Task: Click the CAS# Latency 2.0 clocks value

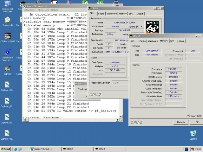Action: [x=174, y=77]
